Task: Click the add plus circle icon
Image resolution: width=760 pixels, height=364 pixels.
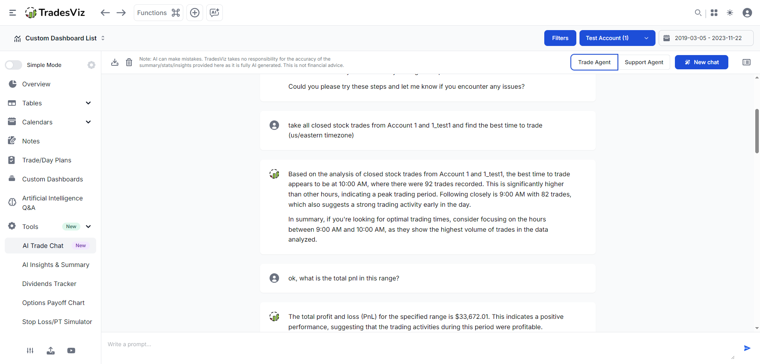Action: [195, 13]
